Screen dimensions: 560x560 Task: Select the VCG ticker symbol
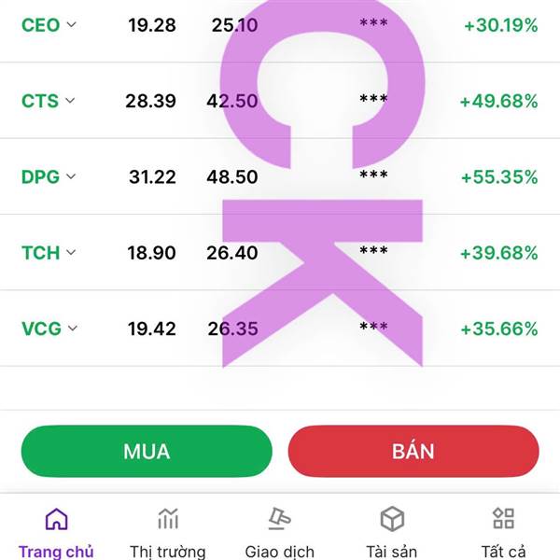[41, 329]
